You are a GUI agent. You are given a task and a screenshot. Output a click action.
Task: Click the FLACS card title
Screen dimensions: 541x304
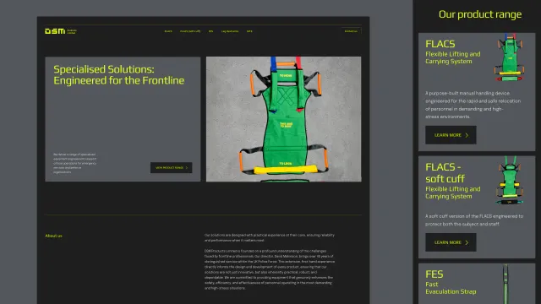tap(440, 44)
